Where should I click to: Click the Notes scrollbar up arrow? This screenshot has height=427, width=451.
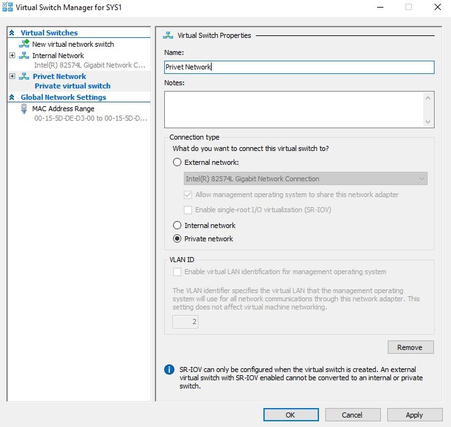(428, 98)
